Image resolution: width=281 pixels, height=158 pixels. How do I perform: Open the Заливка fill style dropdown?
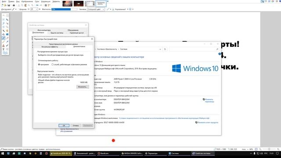(x=96, y=9)
